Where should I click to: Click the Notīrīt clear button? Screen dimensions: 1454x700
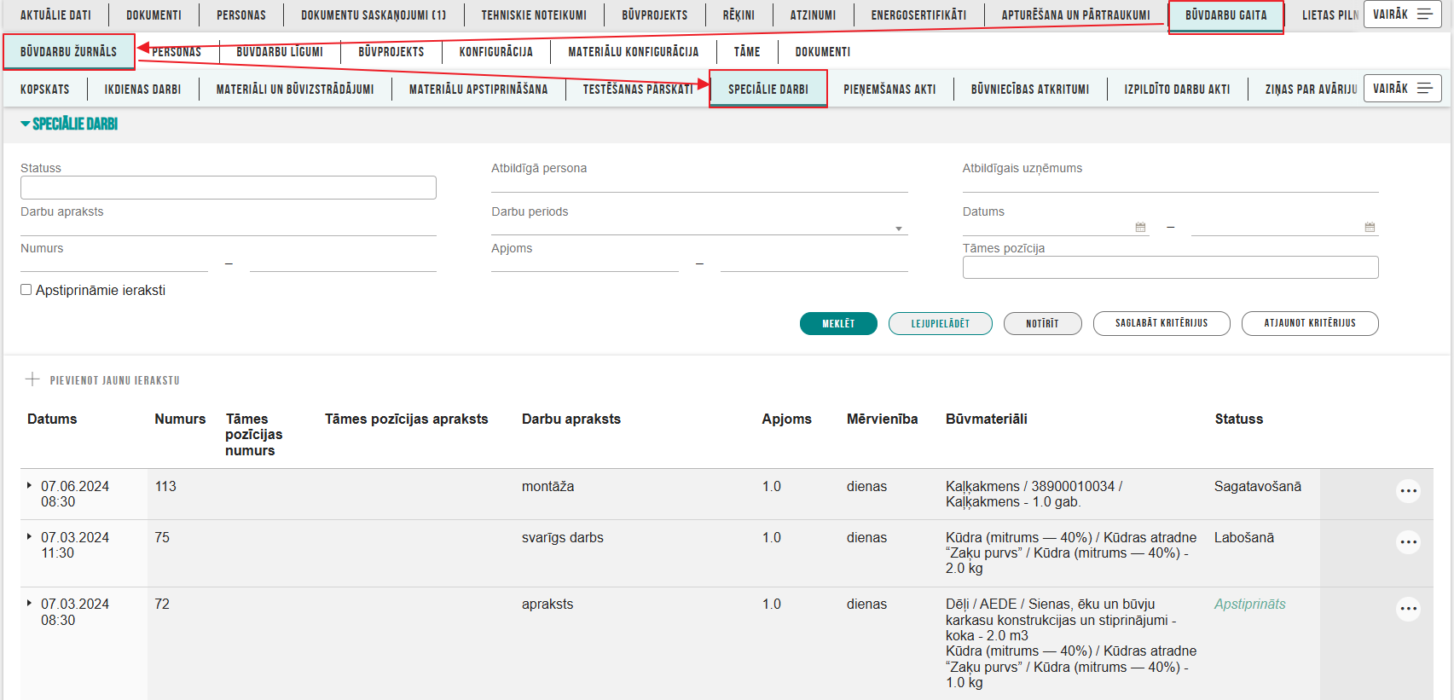pyautogui.click(x=1042, y=324)
